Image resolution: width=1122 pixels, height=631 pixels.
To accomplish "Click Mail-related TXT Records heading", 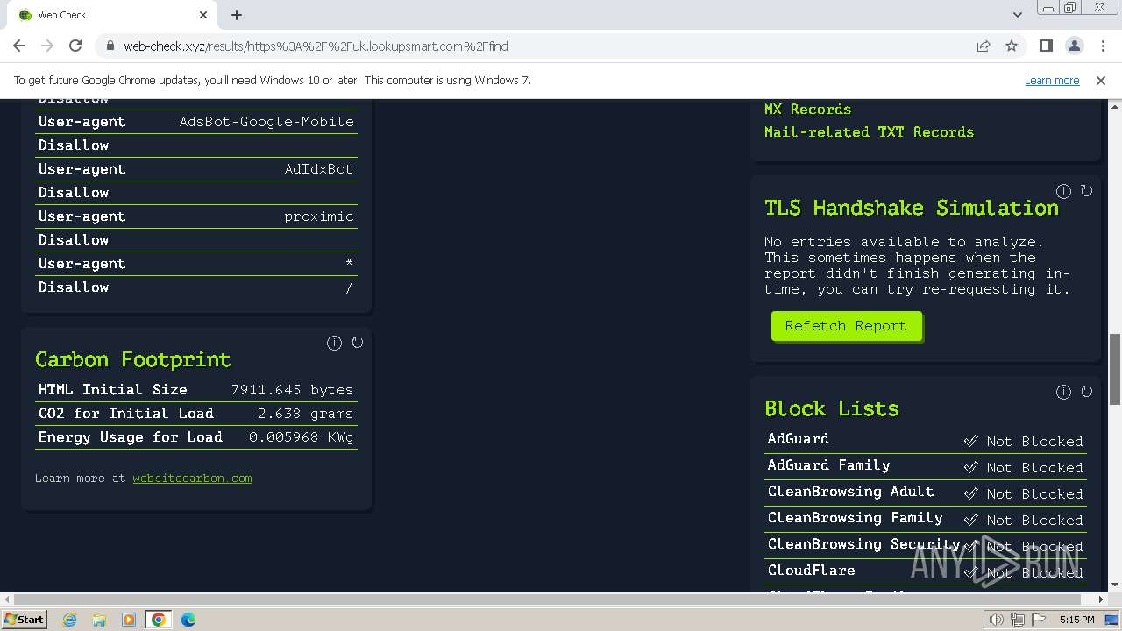I will [869, 131].
